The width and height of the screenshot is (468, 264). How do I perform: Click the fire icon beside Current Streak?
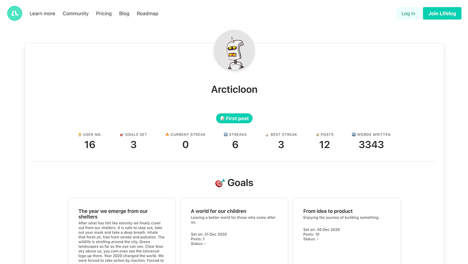[167, 135]
